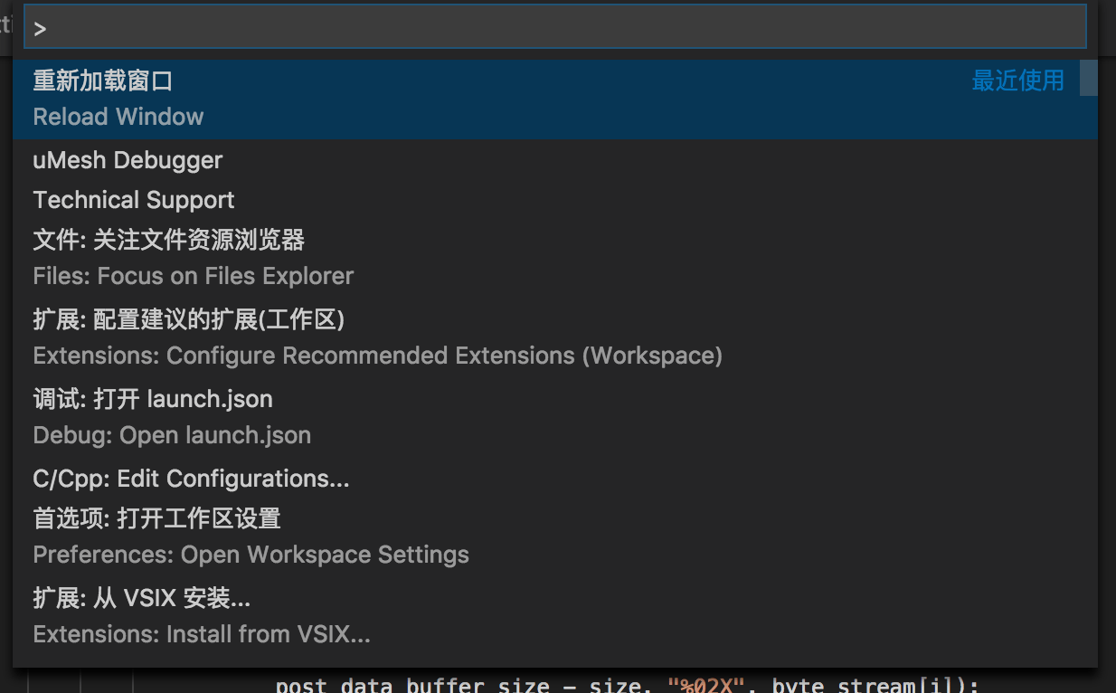
Task: Click the 首选项: 打开工作区设置 title
Action: (157, 518)
